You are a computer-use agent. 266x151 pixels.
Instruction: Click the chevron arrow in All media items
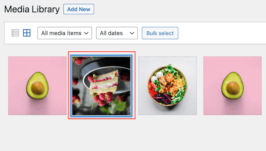tap(86, 33)
